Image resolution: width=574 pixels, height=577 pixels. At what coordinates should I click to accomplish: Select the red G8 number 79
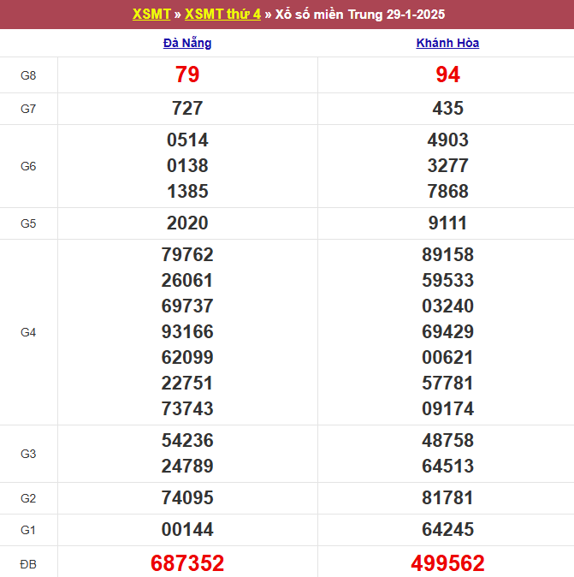point(187,75)
